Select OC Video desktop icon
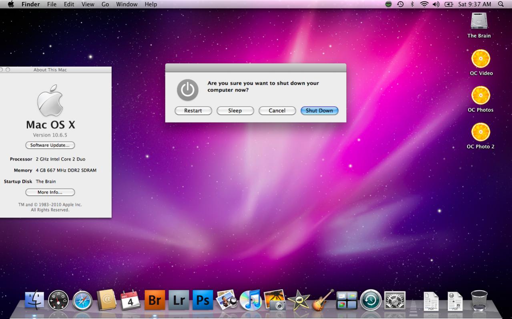512x319 pixels. tap(481, 59)
